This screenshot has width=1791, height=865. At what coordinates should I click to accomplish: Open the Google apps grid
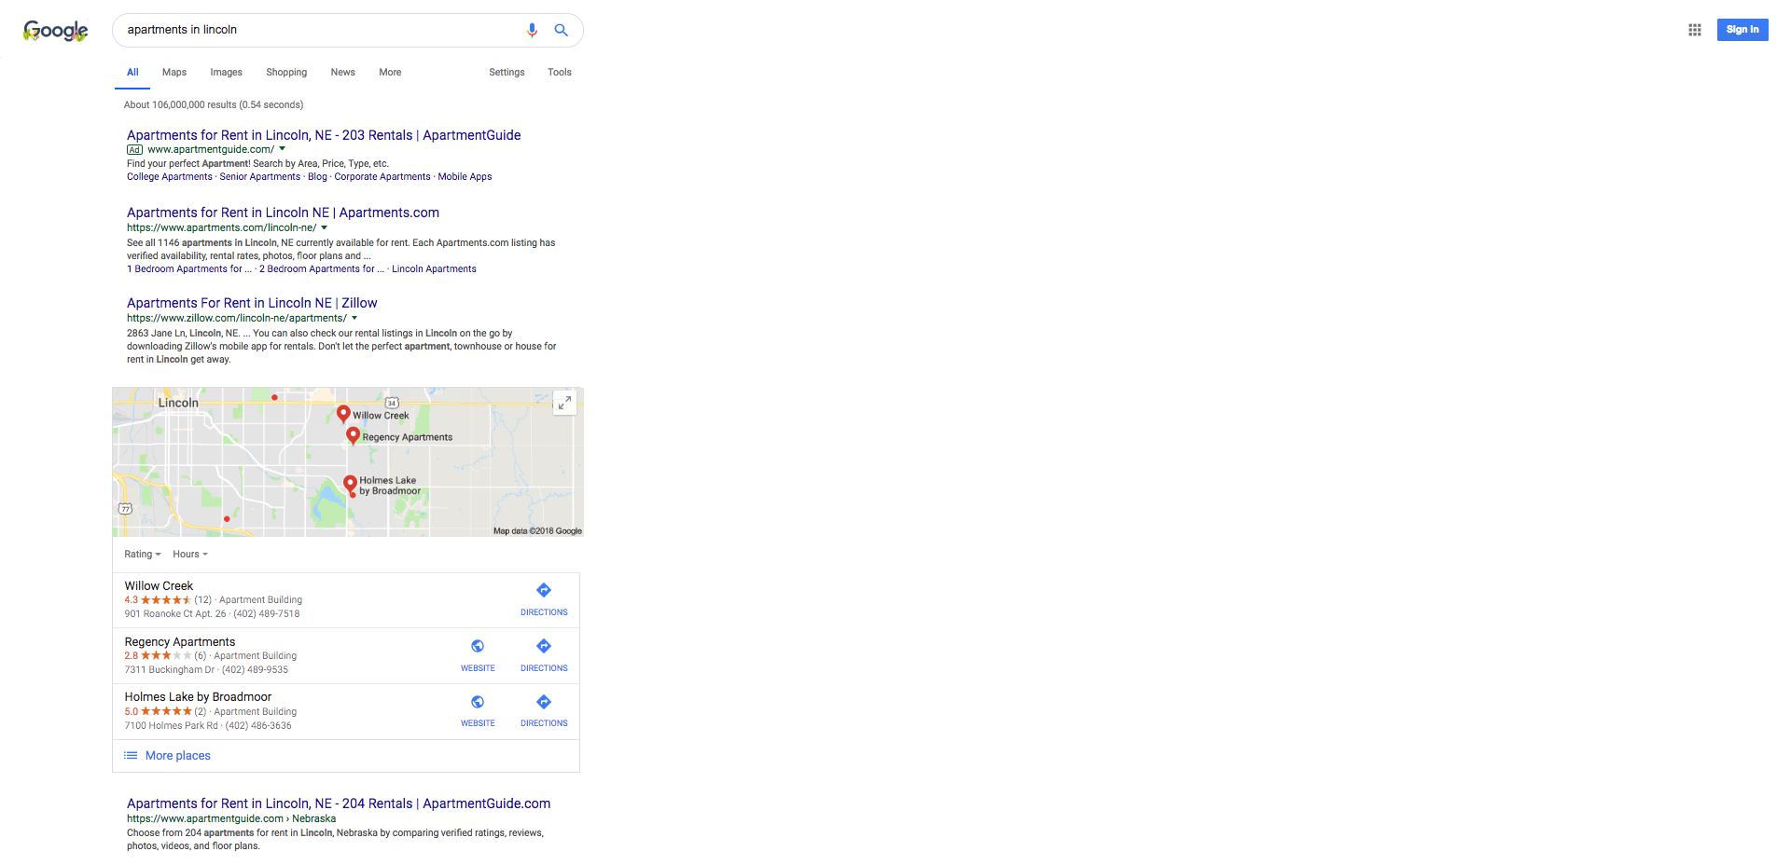point(1695,30)
